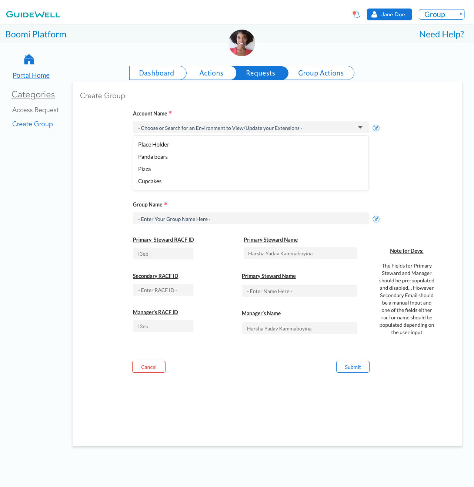The width and height of the screenshot is (474, 487).
Task: Select Place Holder from the dropdown list
Action: click(251, 145)
